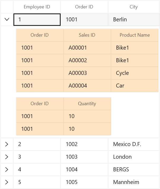The height and width of the screenshot is (189, 160).
Task: Click the main grid Order ID header
Action: point(84,7)
